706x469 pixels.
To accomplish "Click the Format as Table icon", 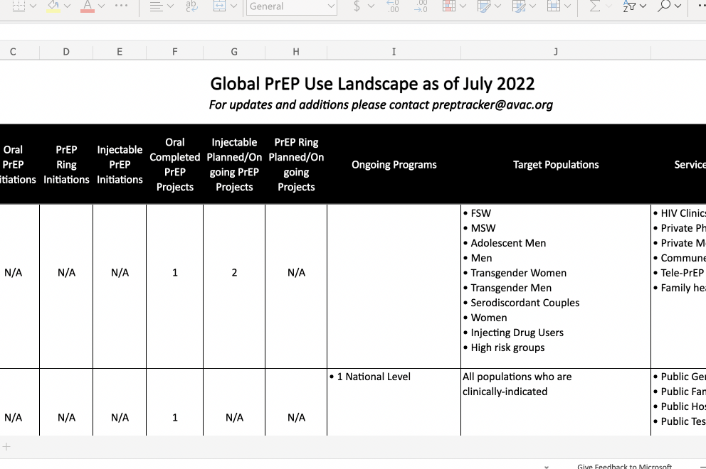I will click(x=483, y=6).
